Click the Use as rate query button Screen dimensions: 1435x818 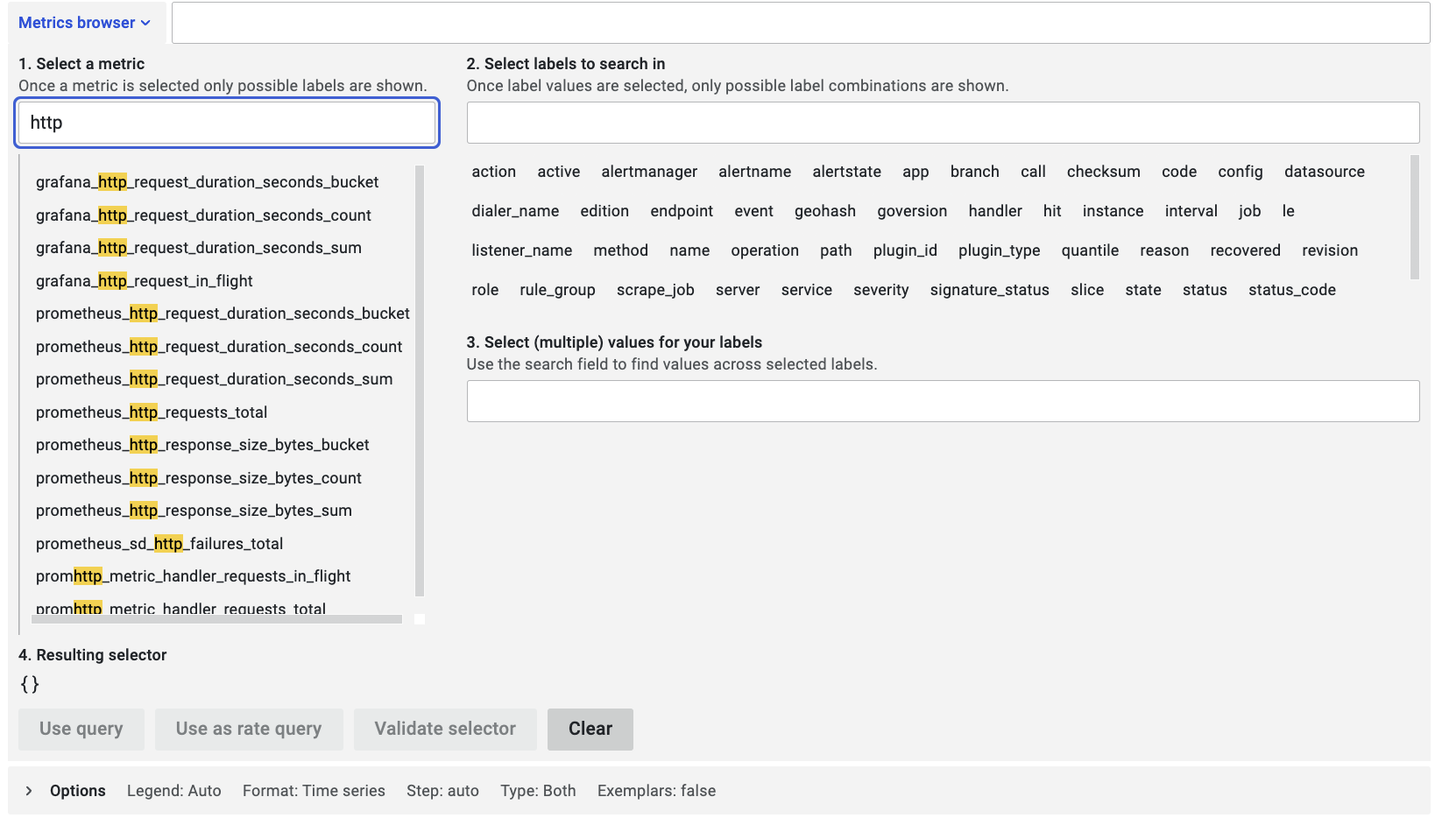[x=249, y=729]
